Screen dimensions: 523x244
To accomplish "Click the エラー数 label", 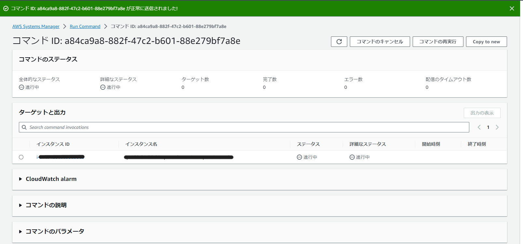I will coord(353,79).
